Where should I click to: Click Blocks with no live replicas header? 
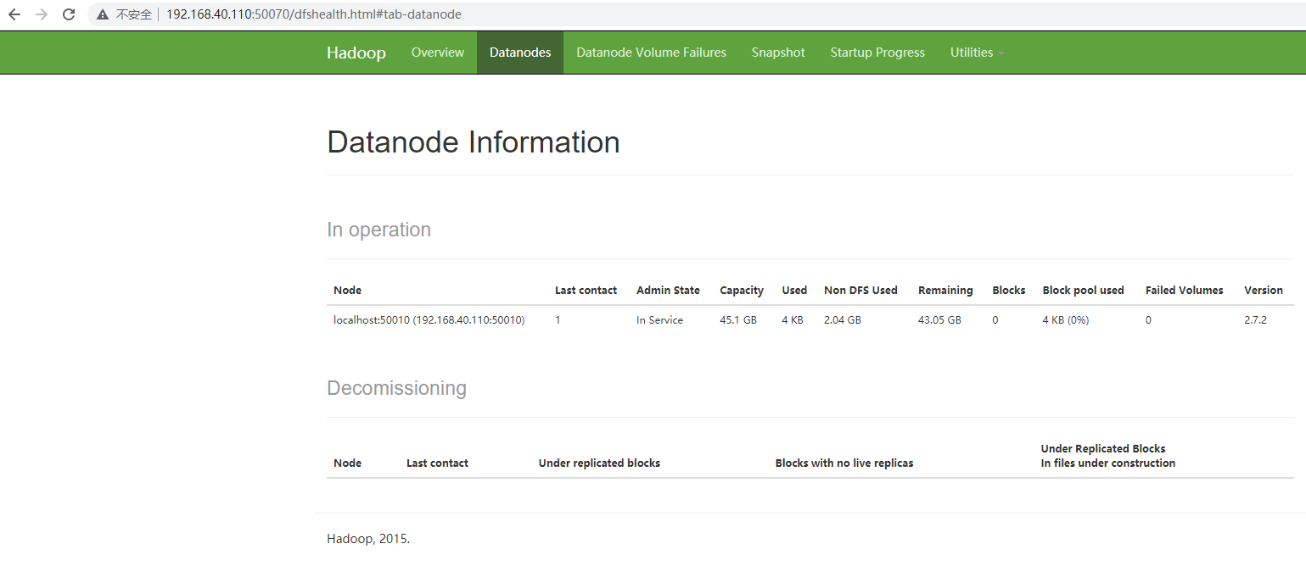click(844, 463)
